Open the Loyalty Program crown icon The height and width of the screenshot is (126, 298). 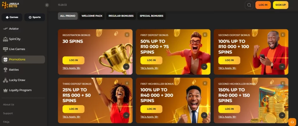point(5,90)
